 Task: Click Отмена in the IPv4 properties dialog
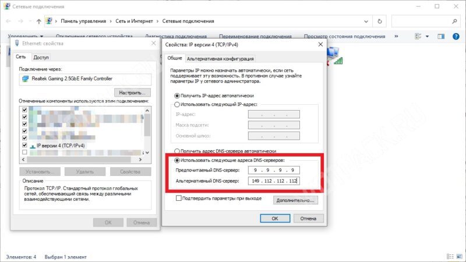point(308,218)
